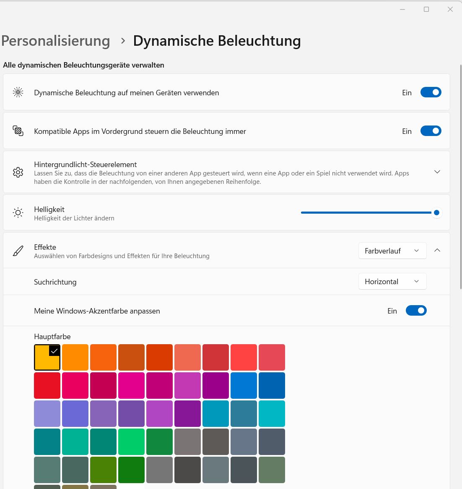Click the Effekte paintbrush icon
The height and width of the screenshot is (489, 462).
(x=18, y=251)
